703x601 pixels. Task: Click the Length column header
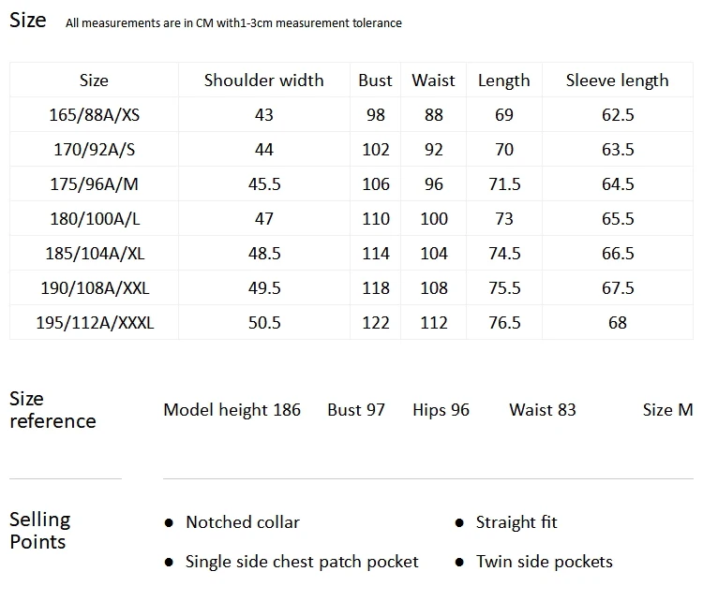(504, 81)
